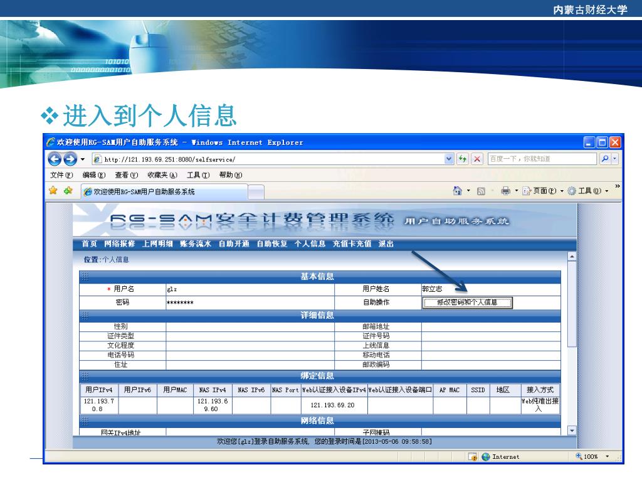Open the 自助恢复 navigation link
Screen dimensions: 642x482
272,244
